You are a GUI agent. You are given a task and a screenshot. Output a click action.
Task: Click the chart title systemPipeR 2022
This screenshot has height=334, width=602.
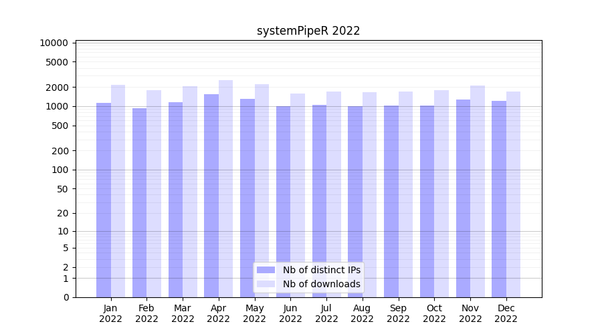pyautogui.click(x=308, y=31)
